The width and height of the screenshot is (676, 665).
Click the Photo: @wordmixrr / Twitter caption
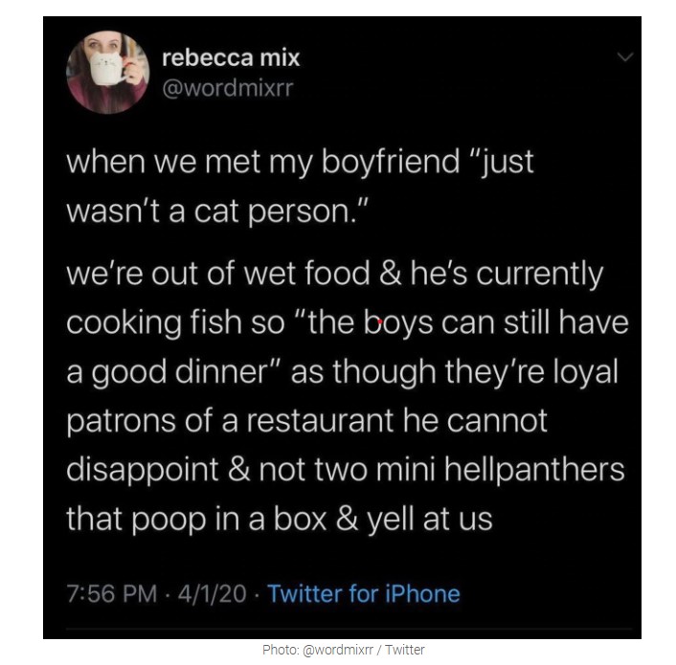(343, 650)
